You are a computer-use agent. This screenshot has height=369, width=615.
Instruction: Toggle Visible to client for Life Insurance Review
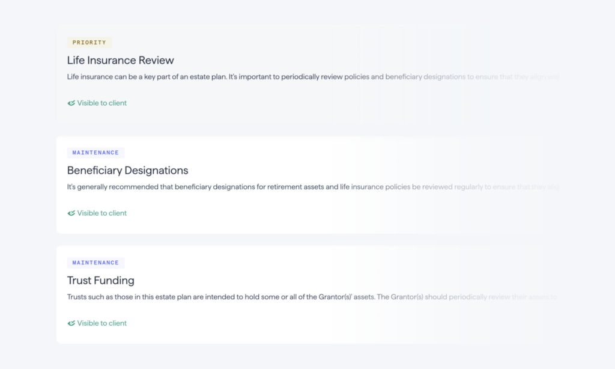coord(97,103)
